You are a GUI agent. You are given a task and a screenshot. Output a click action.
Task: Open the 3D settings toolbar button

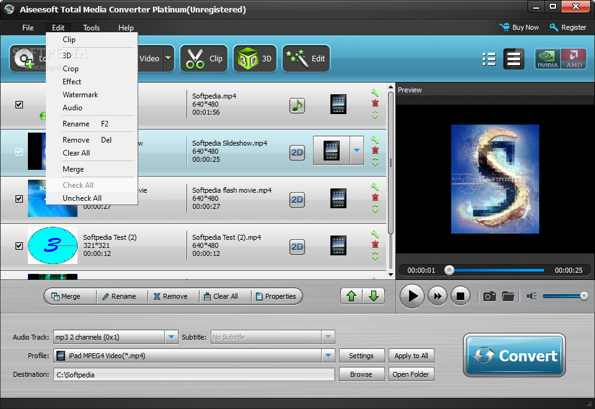(x=255, y=58)
